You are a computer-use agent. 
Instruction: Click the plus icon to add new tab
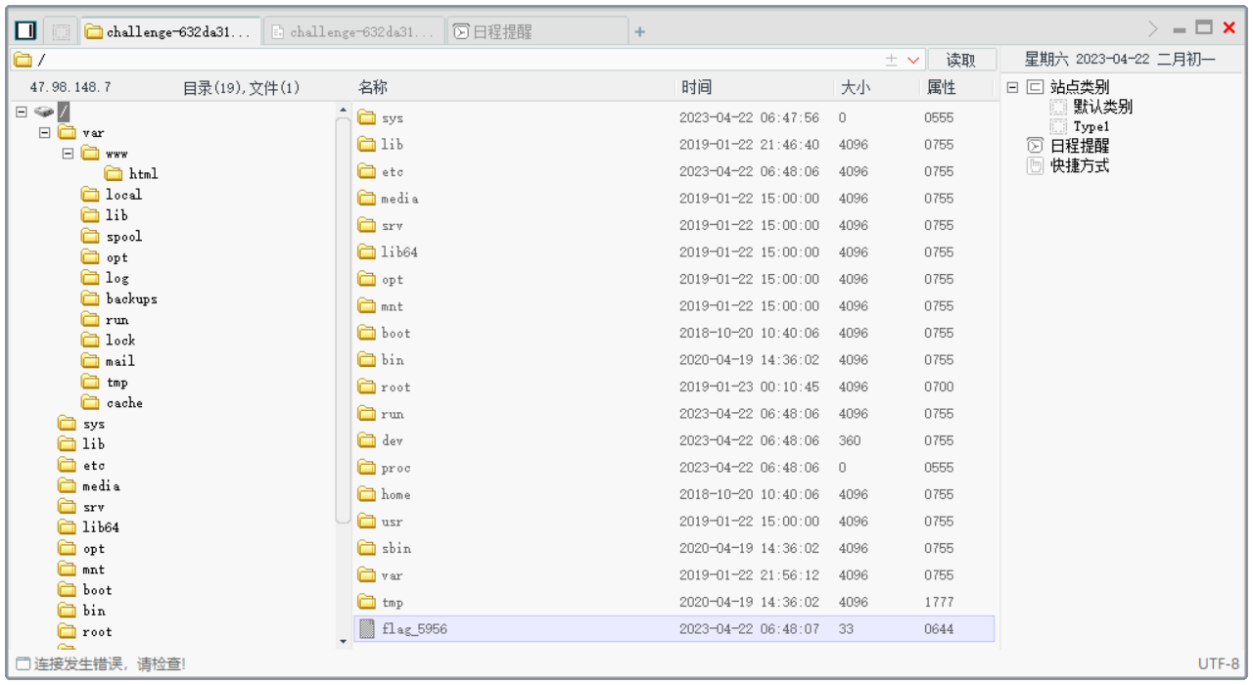pyautogui.click(x=639, y=32)
